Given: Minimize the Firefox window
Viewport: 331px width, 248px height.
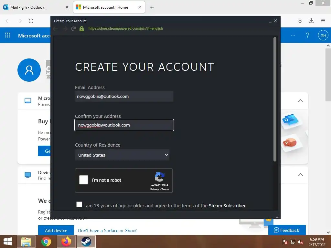Looking at the screenshot, I should (303, 4).
